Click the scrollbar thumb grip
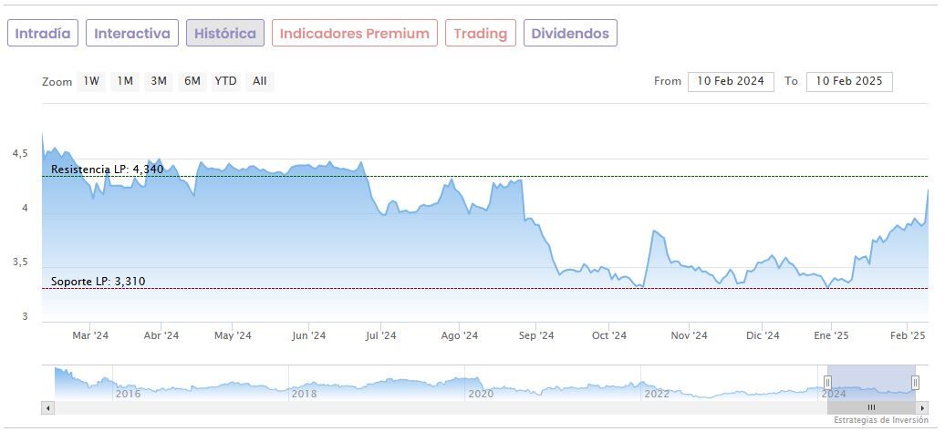This screenshot has width=945, height=442. point(871,407)
